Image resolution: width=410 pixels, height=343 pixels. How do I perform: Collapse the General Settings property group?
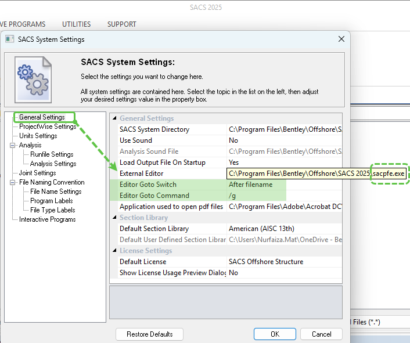pos(114,118)
